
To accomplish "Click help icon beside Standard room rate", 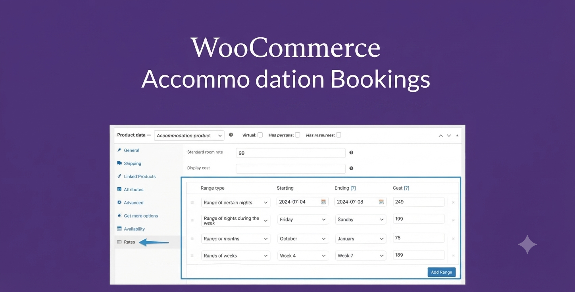I will [351, 152].
